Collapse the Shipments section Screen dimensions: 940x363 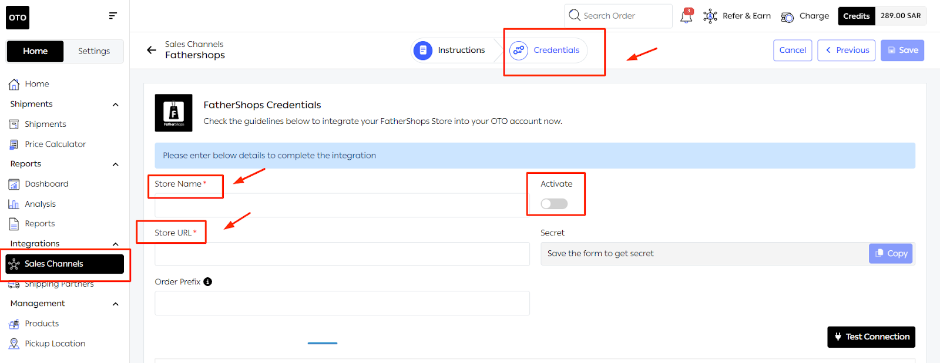(x=116, y=105)
